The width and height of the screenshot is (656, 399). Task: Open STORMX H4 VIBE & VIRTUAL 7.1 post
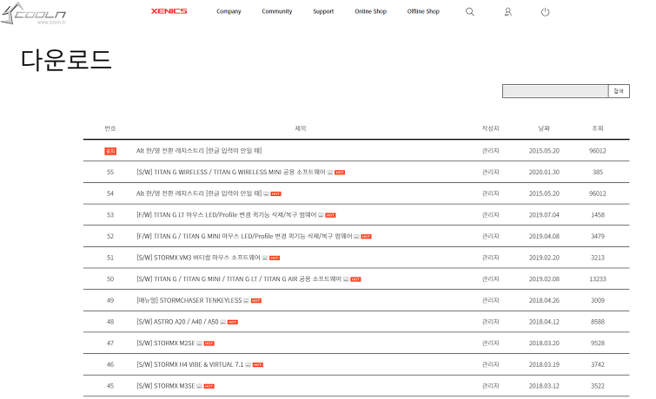pos(190,364)
